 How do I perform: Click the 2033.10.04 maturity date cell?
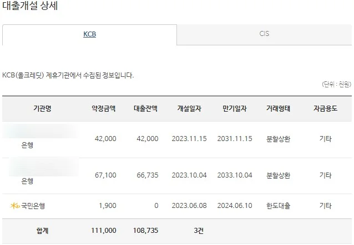point(235,175)
